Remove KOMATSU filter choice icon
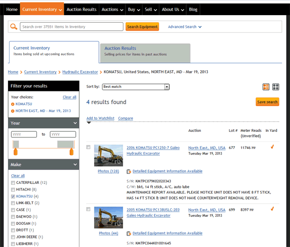 point(13,104)
